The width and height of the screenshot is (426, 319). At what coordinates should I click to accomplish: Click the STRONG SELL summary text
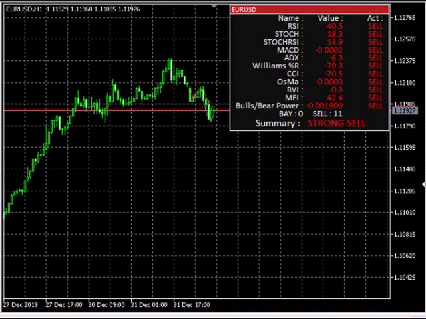(x=337, y=124)
